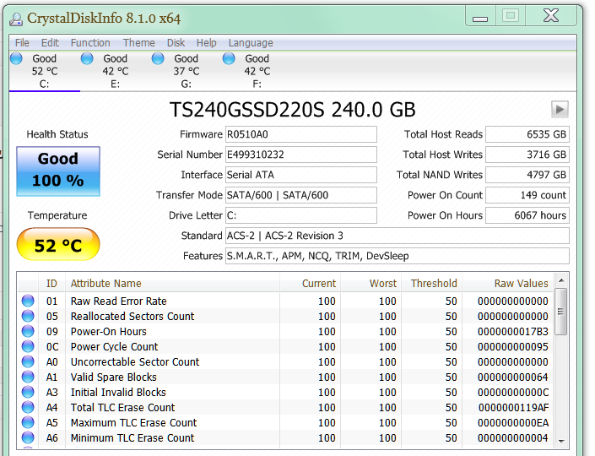This screenshot has width=595, height=456.
Task: Click the Total NAND Writes value 4797 GB
Action: point(527,175)
